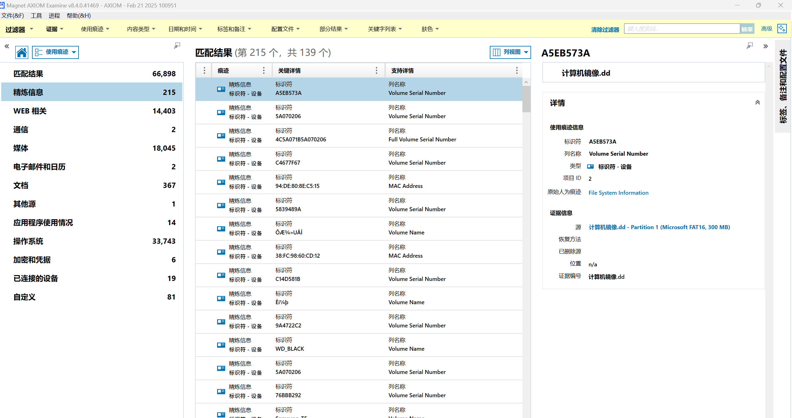
Task: Click the search keyword input field
Action: (x=682, y=29)
